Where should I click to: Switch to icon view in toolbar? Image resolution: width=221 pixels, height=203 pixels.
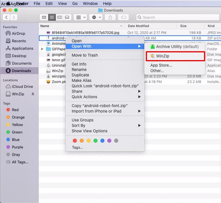click(x=44, y=17)
